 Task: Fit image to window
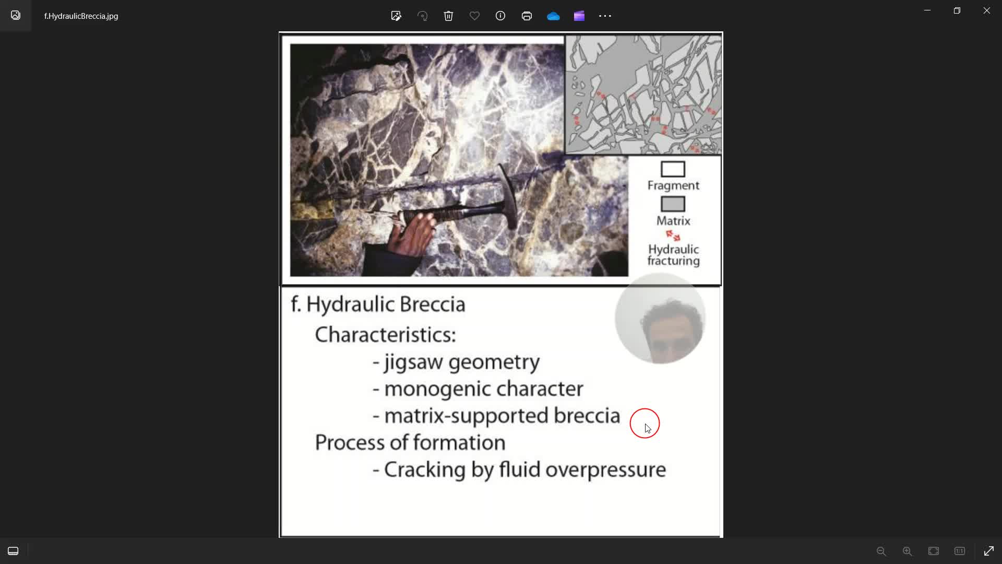934,551
